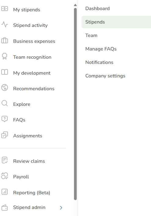Image resolution: width=151 pixels, height=216 pixels.
Task: Click the FAQs question bubble icon
Action: click(5, 119)
